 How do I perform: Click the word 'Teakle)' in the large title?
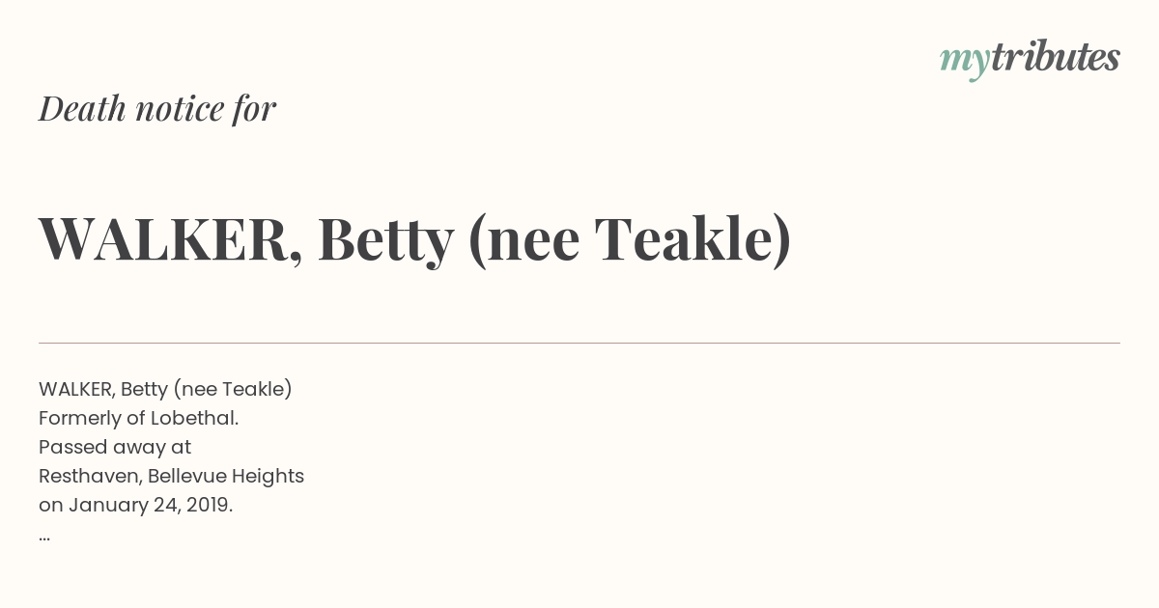tap(693, 240)
